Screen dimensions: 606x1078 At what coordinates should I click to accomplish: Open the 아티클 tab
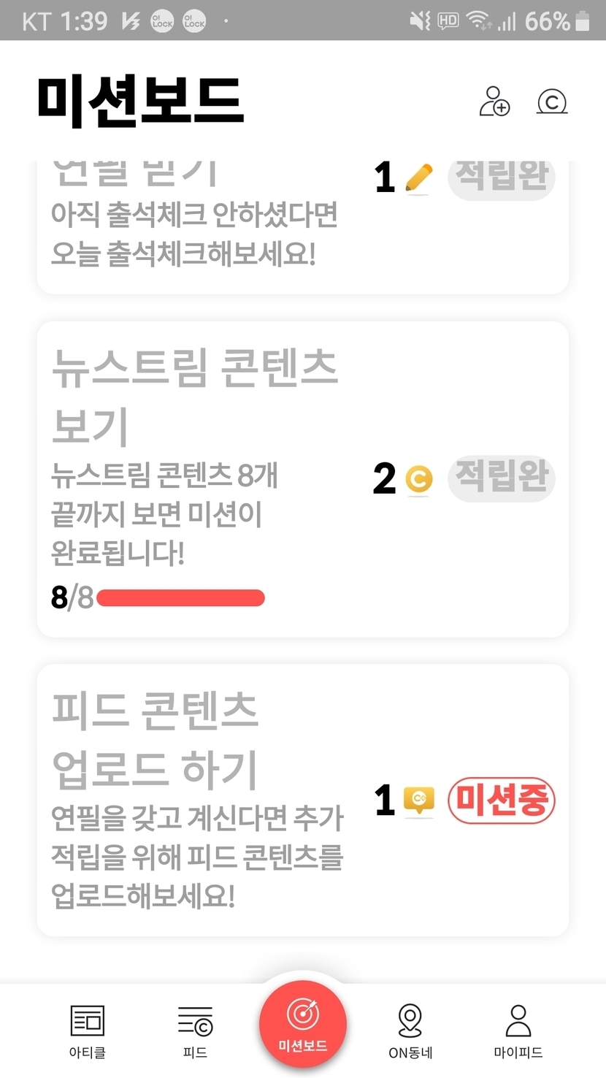[87, 1031]
